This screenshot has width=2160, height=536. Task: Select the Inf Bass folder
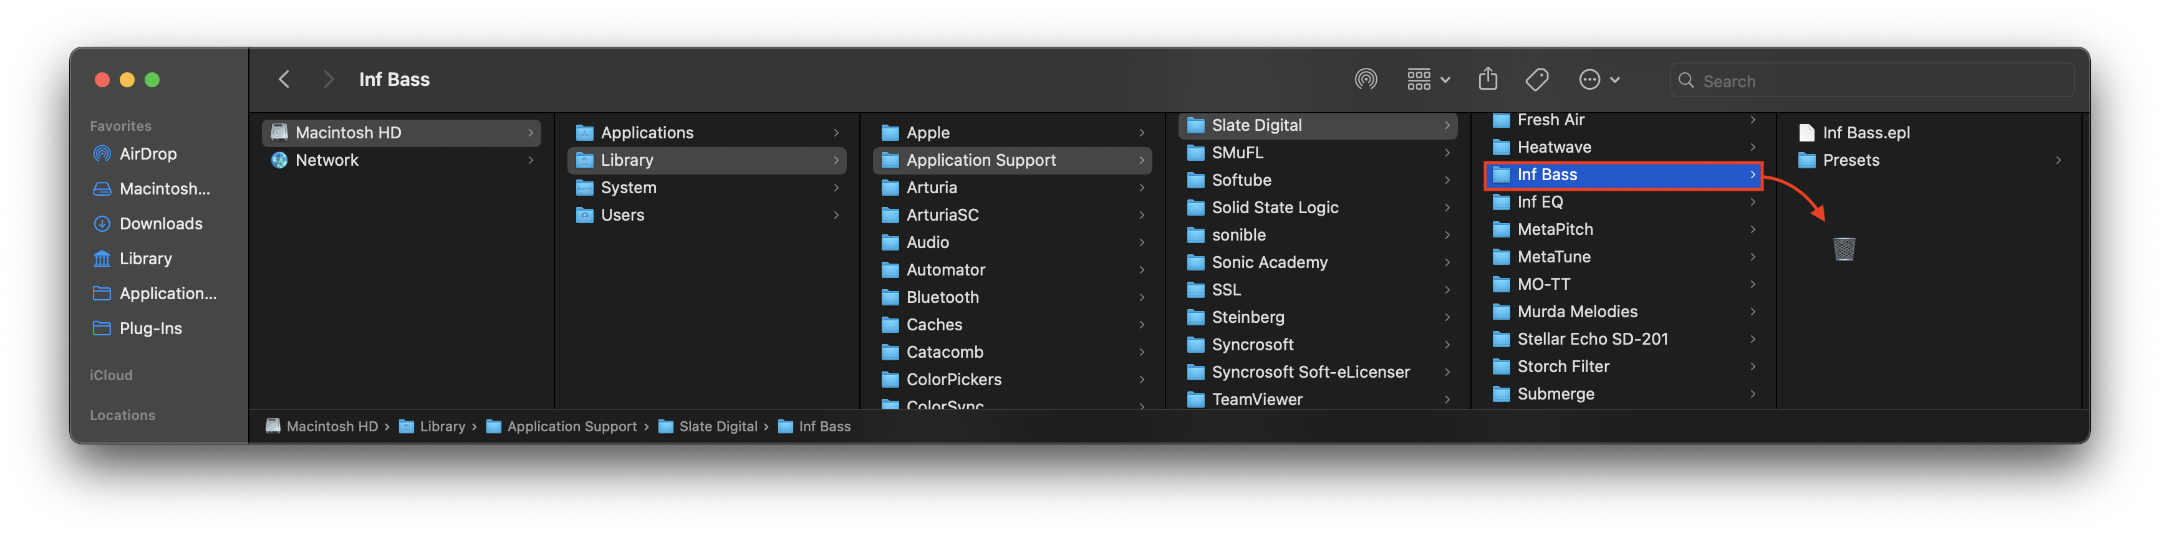pos(1622,175)
